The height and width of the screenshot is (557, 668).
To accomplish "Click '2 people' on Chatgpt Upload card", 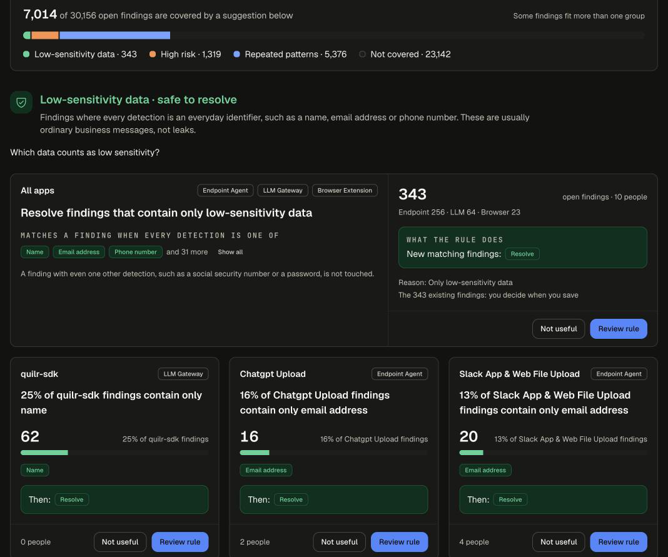I will [255, 541].
